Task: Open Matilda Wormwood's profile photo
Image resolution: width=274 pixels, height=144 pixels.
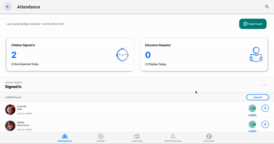Action: (x=10, y=125)
